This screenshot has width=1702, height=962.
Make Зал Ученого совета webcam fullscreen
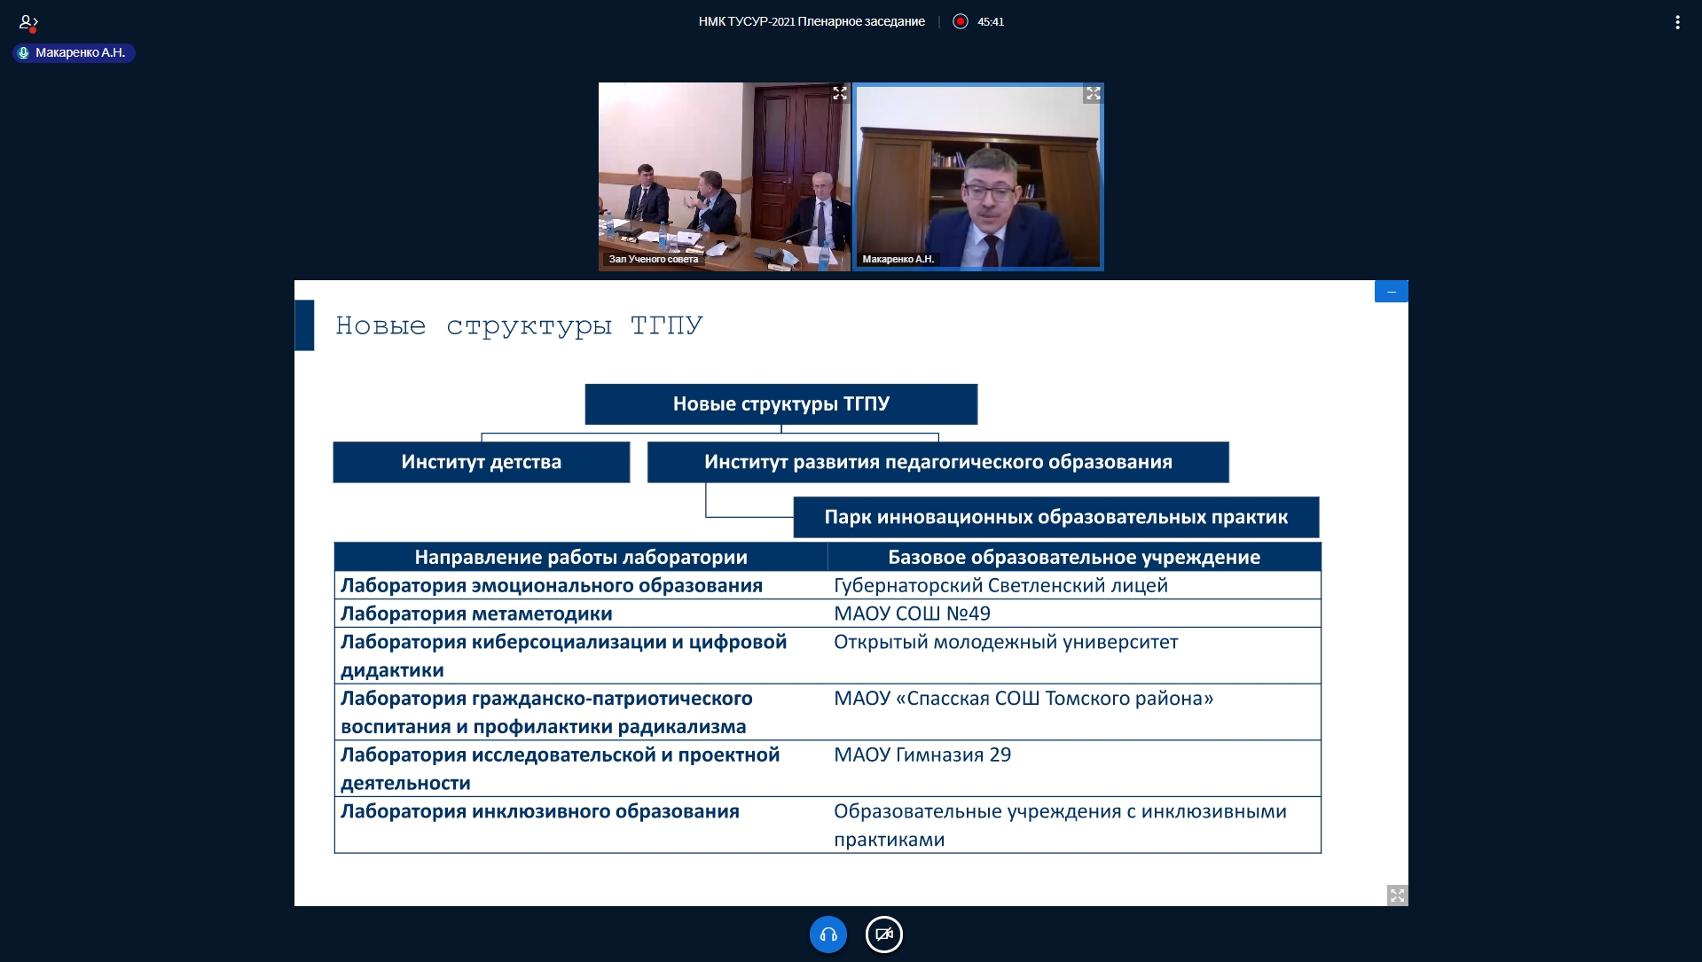click(839, 93)
